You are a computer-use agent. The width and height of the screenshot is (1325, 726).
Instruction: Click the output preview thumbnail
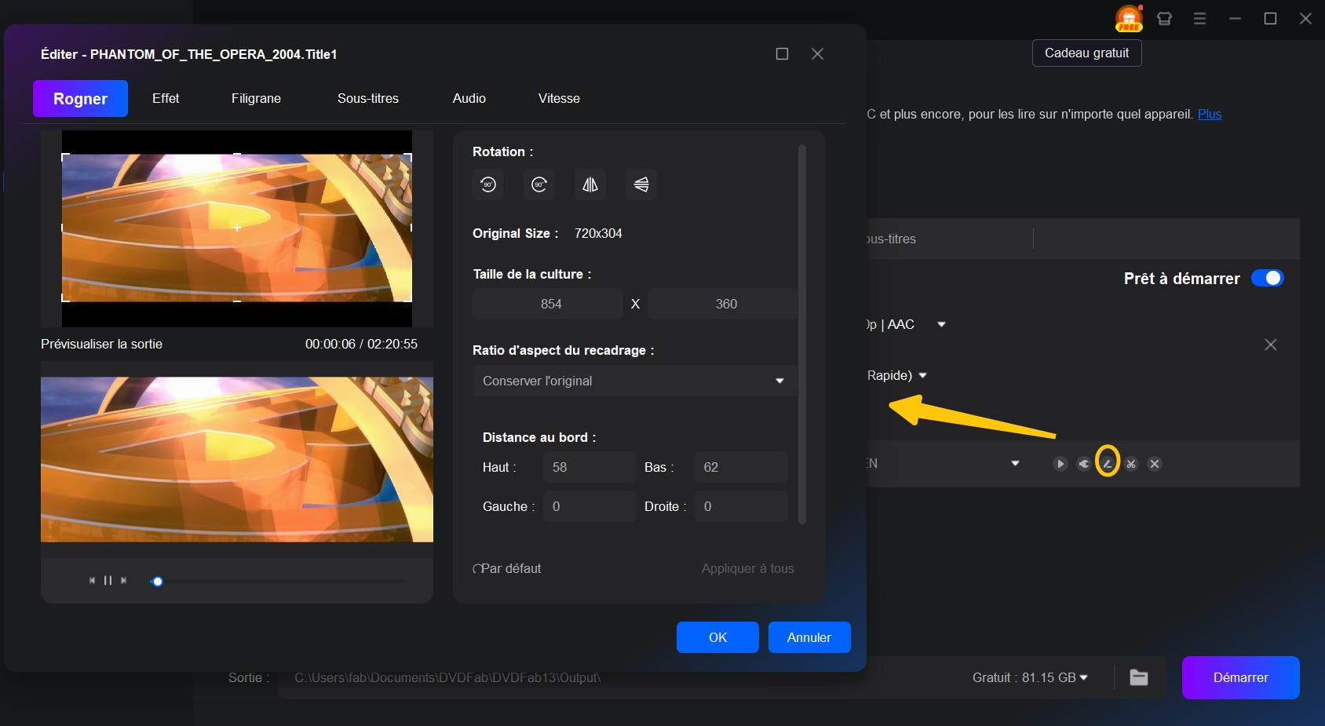pyautogui.click(x=237, y=459)
